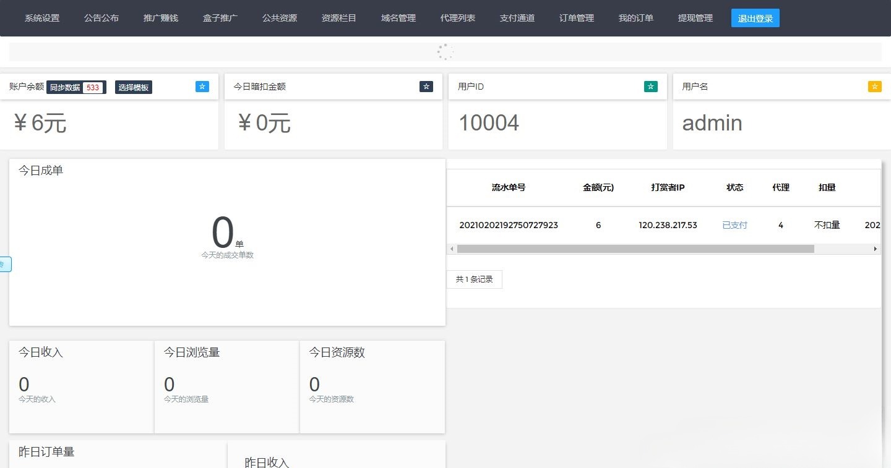Image resolution: width=891 pixels, height=468 pixels.
Task: Click the left arrow of the table scrollbar
Action: coord(452,249)
